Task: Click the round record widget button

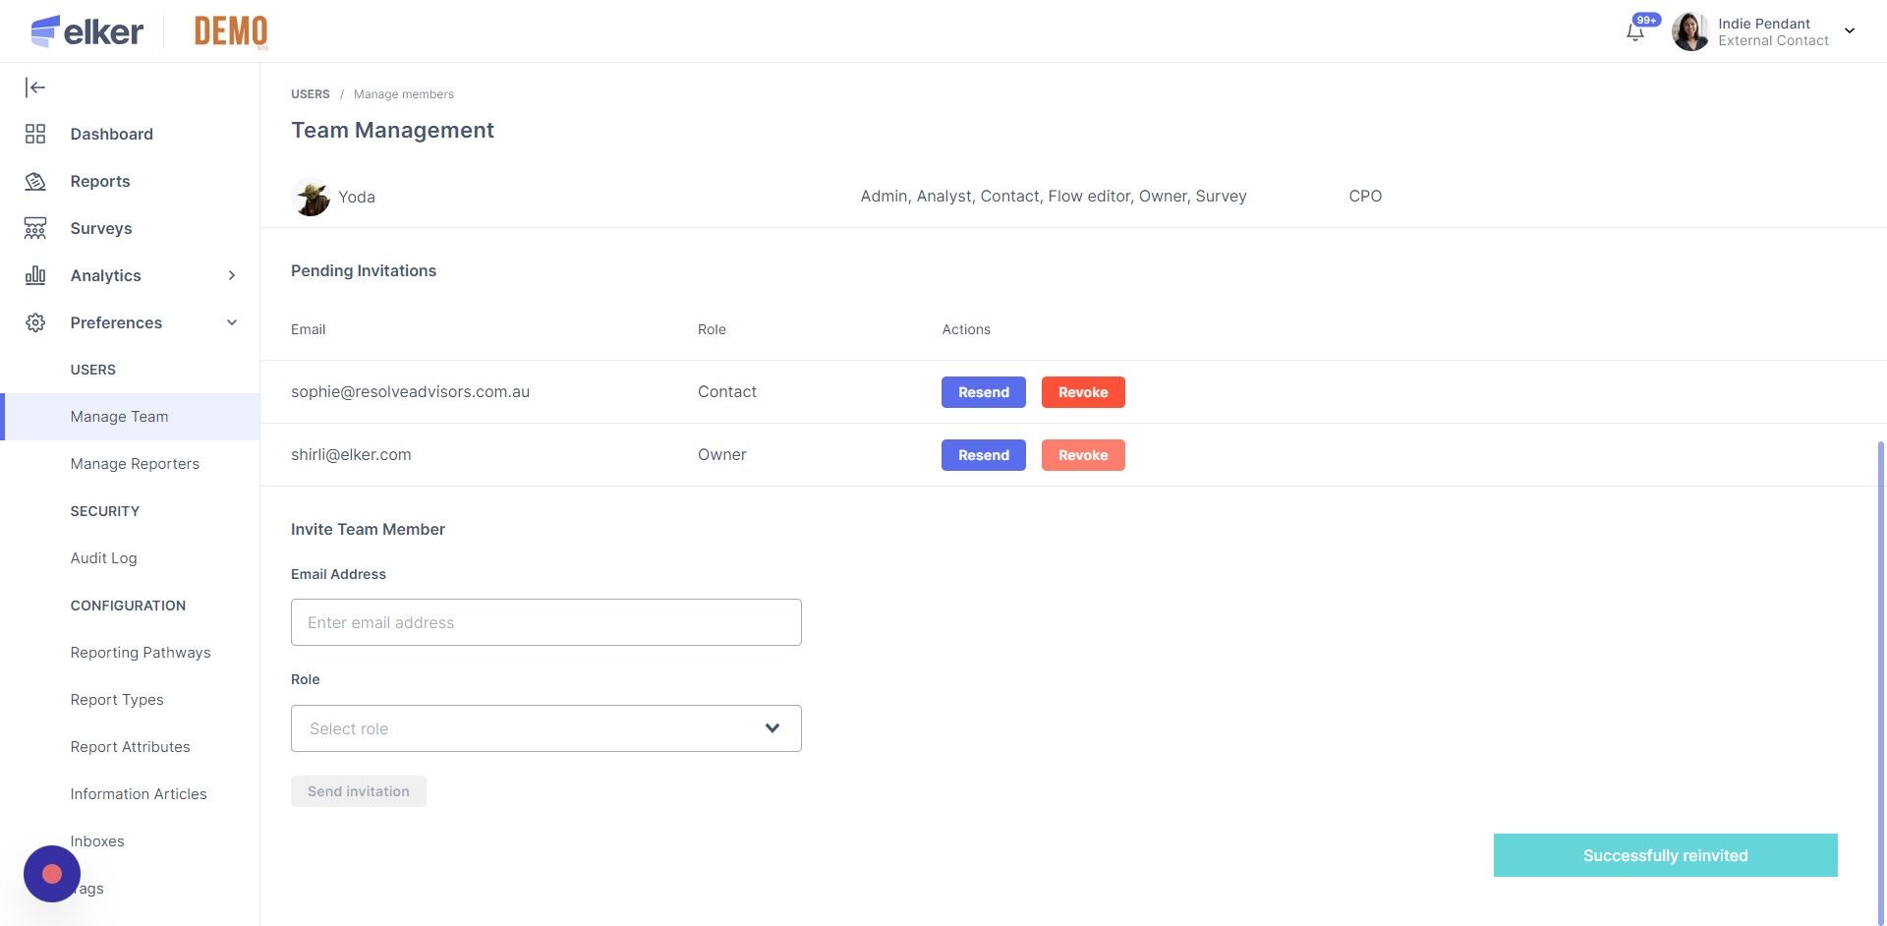Action: coord(52,873)
